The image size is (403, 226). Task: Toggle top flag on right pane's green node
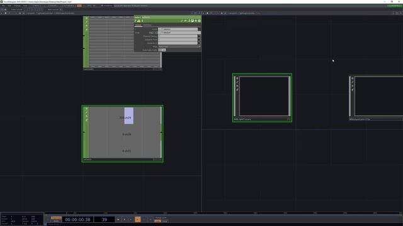point(237,78)
